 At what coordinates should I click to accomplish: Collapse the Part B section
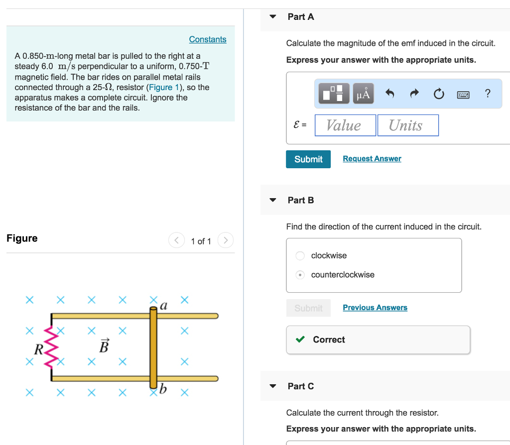tap(272, 200)
